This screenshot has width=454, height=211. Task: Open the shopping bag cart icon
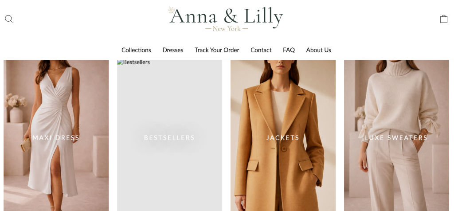443,19
